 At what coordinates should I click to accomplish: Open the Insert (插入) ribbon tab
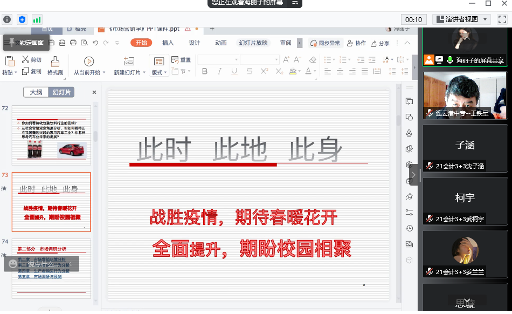point(168,43)
